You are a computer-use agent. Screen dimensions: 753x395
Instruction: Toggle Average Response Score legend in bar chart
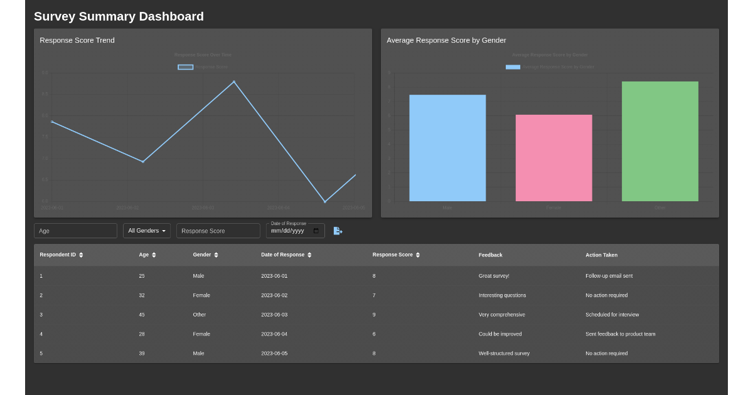pyautogui.click(x=513, y=67)
